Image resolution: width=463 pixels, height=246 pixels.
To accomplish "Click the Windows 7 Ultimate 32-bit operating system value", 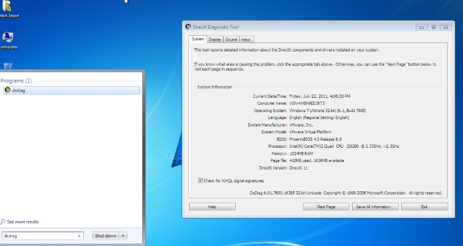I will coord(328,111).
